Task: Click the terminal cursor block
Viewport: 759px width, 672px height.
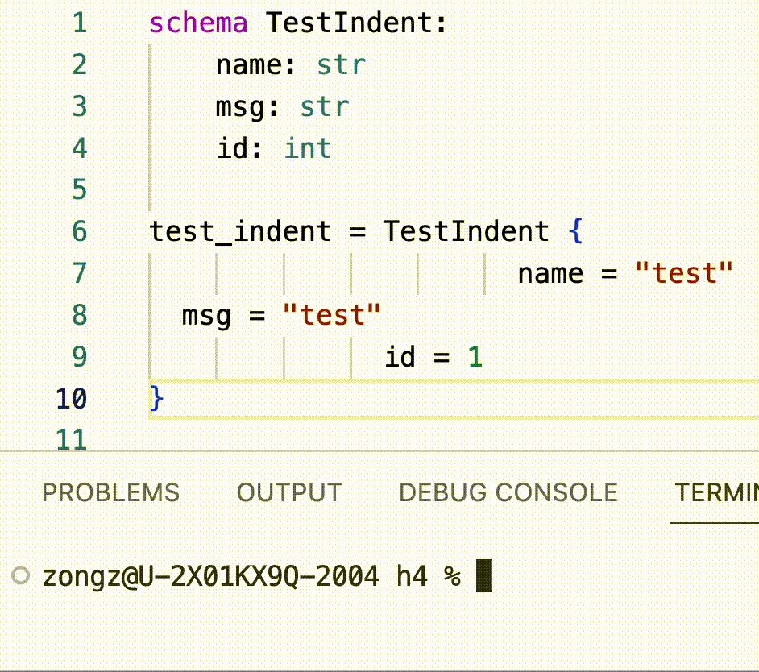Action: point(484,575)
